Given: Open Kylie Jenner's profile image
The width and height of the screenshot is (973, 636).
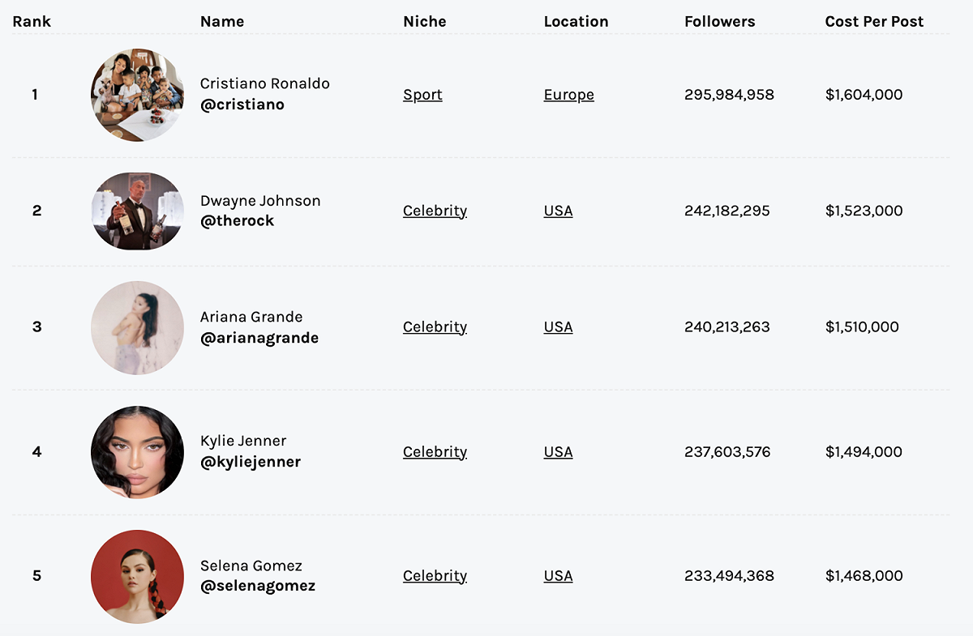Looking at the screenshot, I should (137, 452).
